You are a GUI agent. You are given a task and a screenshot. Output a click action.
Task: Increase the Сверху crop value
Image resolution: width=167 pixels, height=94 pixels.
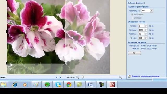pyautogui.click(x=146, y=33)
